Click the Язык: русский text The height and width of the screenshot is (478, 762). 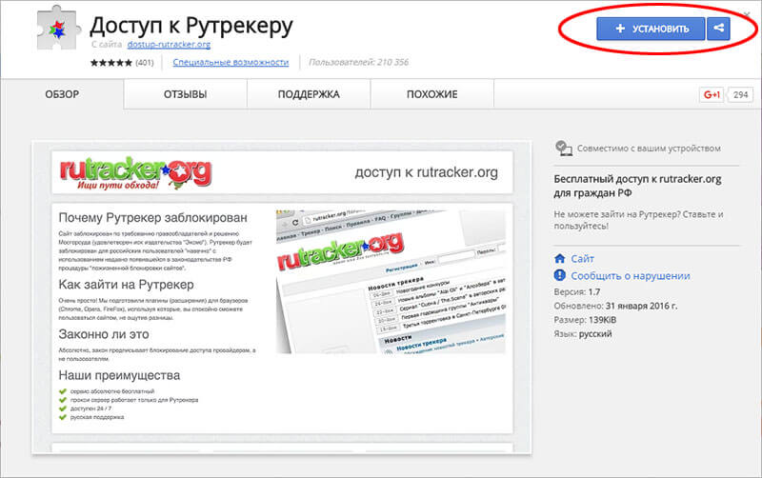coord(583,333)
